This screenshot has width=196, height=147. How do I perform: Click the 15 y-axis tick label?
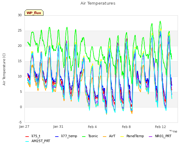point(20,61)
